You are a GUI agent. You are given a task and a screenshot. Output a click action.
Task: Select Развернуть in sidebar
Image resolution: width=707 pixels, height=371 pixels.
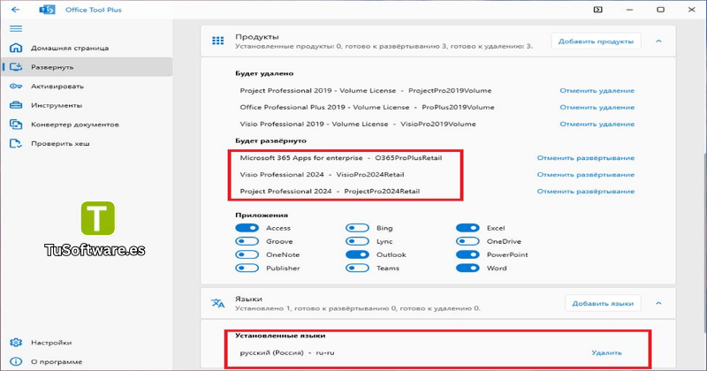click(x=87, y=67)
